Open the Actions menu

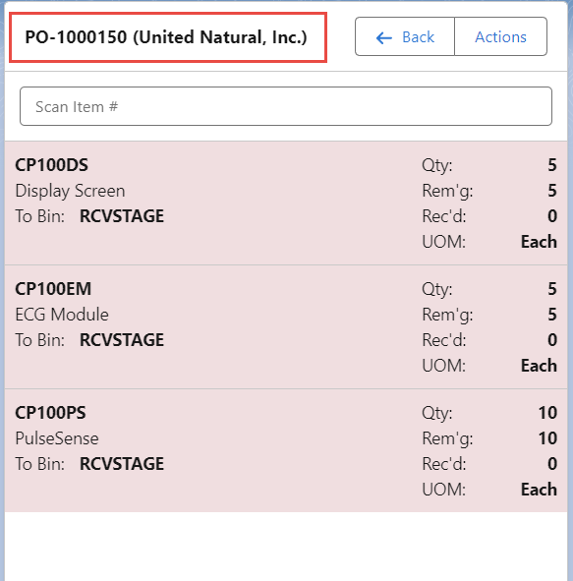(x=501, y=36)
